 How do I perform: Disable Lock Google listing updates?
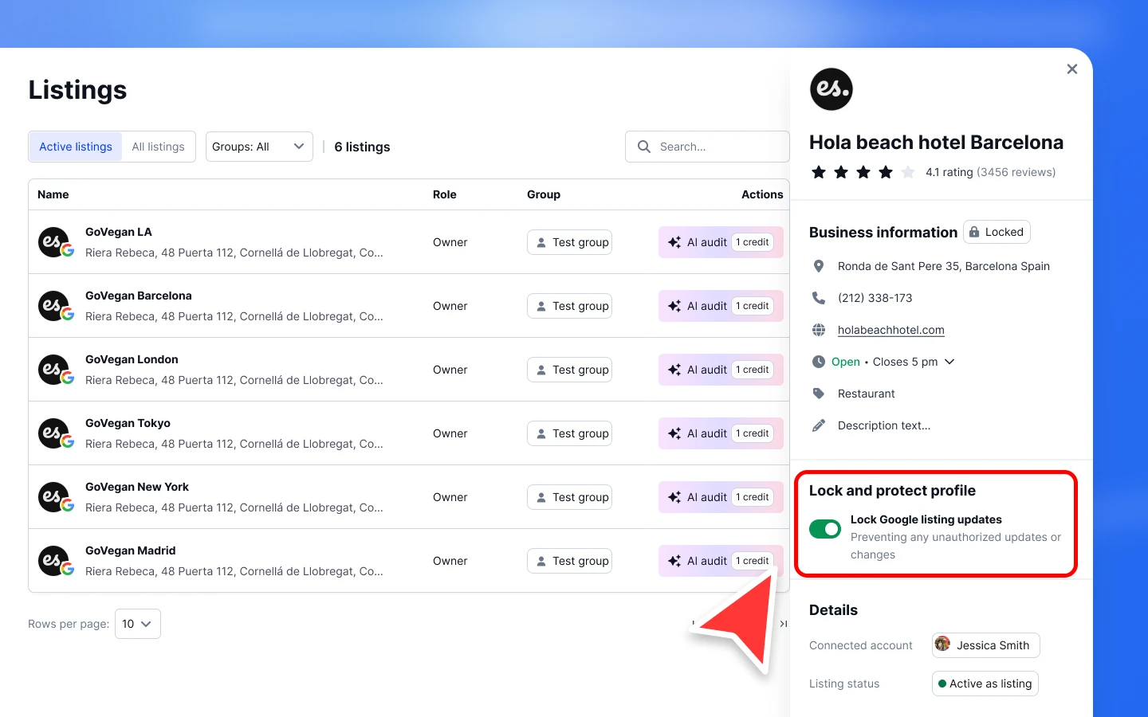pyautogui.click(x=825, y=528)
